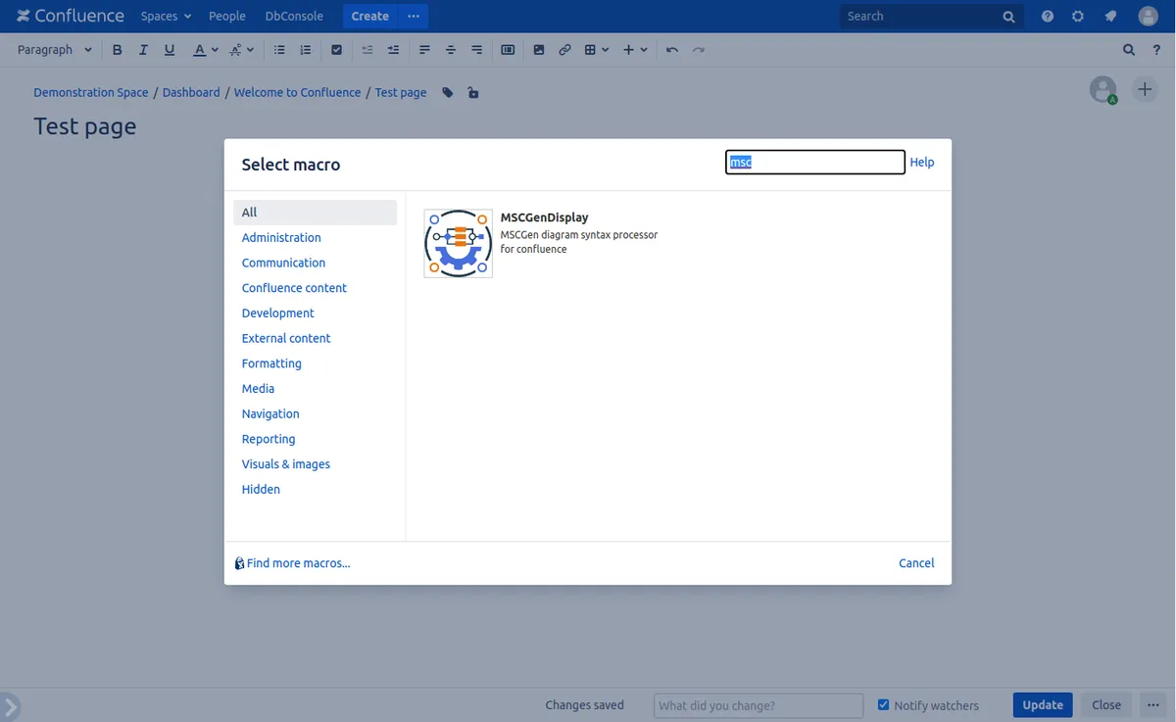Open the People menu
This screenshot has width=1176, height=722.
click(227, 17)
